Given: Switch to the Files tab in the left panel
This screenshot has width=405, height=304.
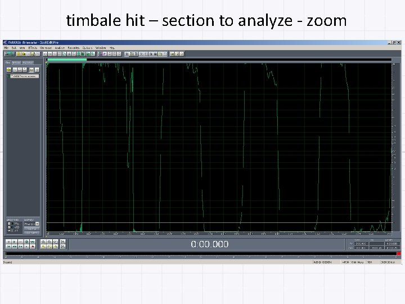Looking at the screenshot, I should tap(8, 63).
